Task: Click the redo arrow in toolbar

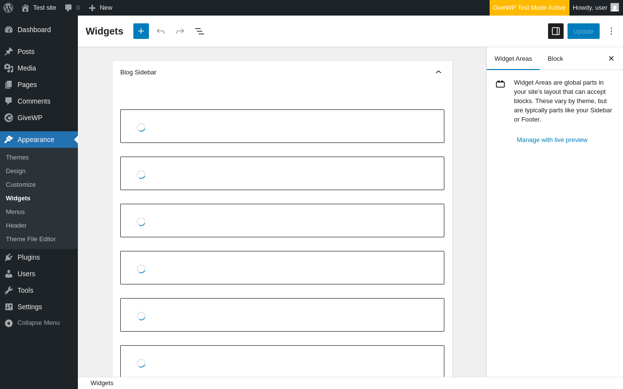Action: [180, 31]
